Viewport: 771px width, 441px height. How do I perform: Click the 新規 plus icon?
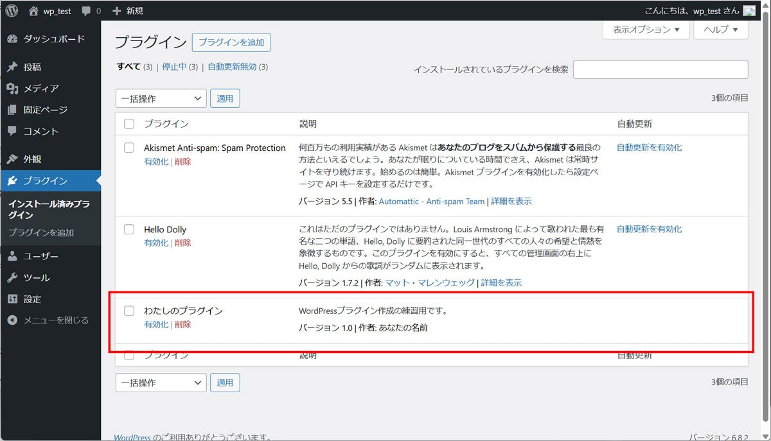(x=116, y=11)
